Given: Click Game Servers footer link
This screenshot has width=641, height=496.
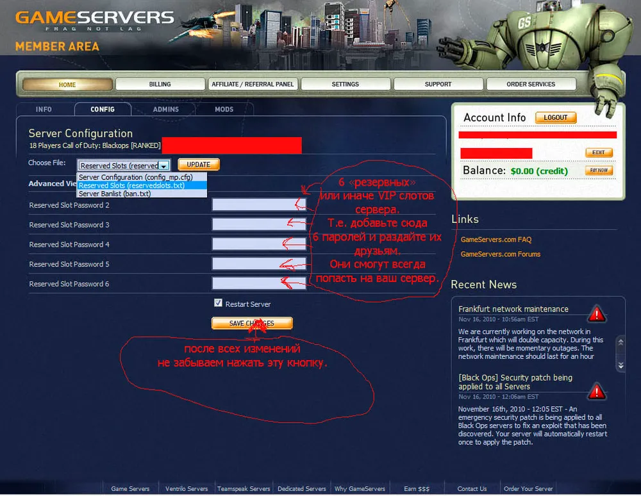Looking at the screenshot, I should [x=130, y=489].
